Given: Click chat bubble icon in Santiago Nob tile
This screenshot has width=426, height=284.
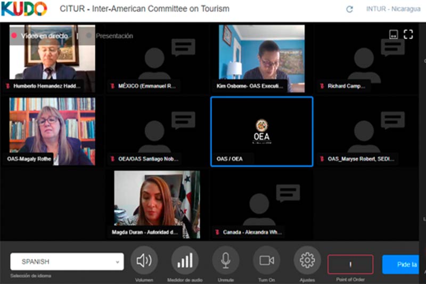Looking at the screenshot, I should coord(183,120).
